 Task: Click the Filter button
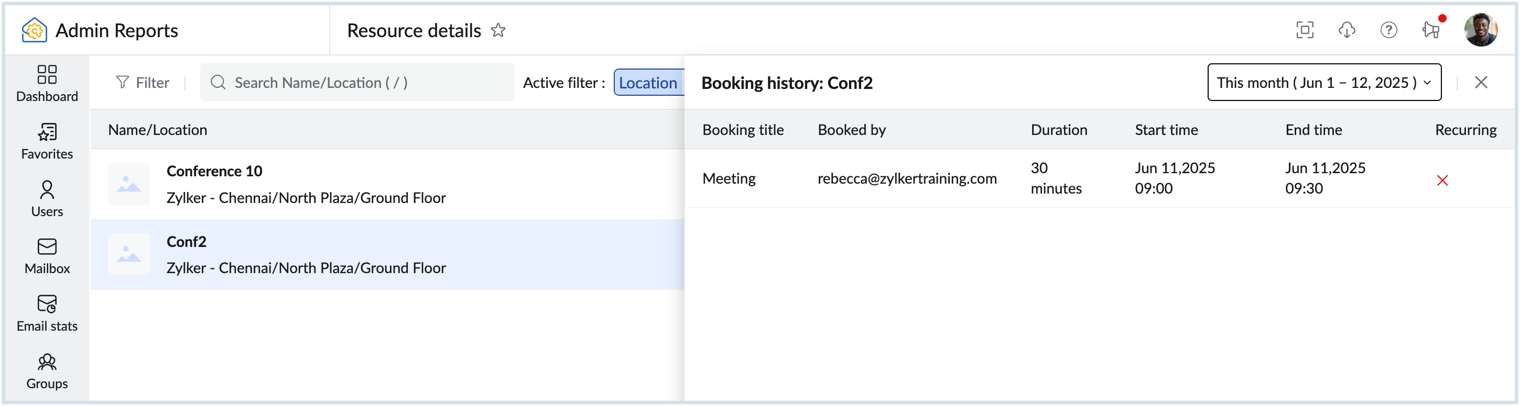pyautogui.click(x=143, y=83)
